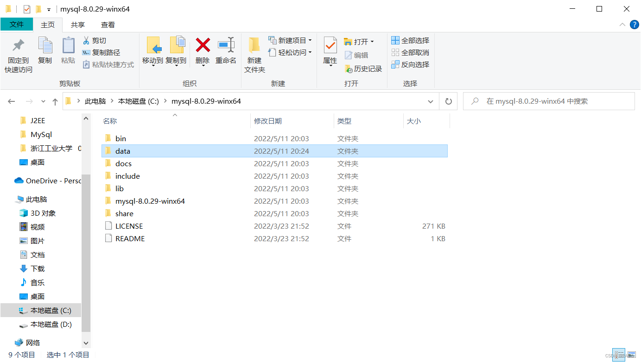Click the 全部选择 (Select all) icon
This screenshot has height=362, width=641.
(410, 40)
